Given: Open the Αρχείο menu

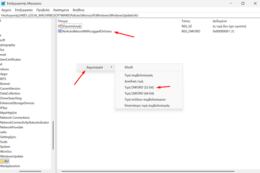Looking at the screenshot, I should [x=7, y=10].
